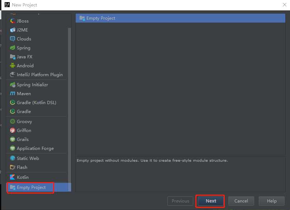The height and width of the screenshot is (210, 290).
Task: Click the Static Web globe icon
Action: pos(13,158)
